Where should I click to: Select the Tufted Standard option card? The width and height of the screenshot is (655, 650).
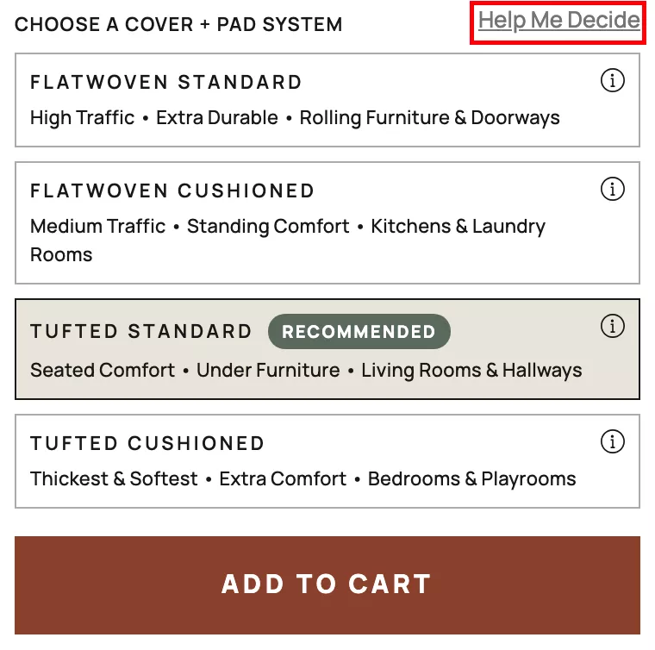point(327,349)
